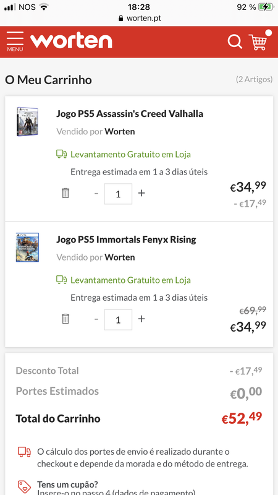Screen dimensions: 278x495
Task: Tap the search magnifier icon
Action: [x=235, y=41]
